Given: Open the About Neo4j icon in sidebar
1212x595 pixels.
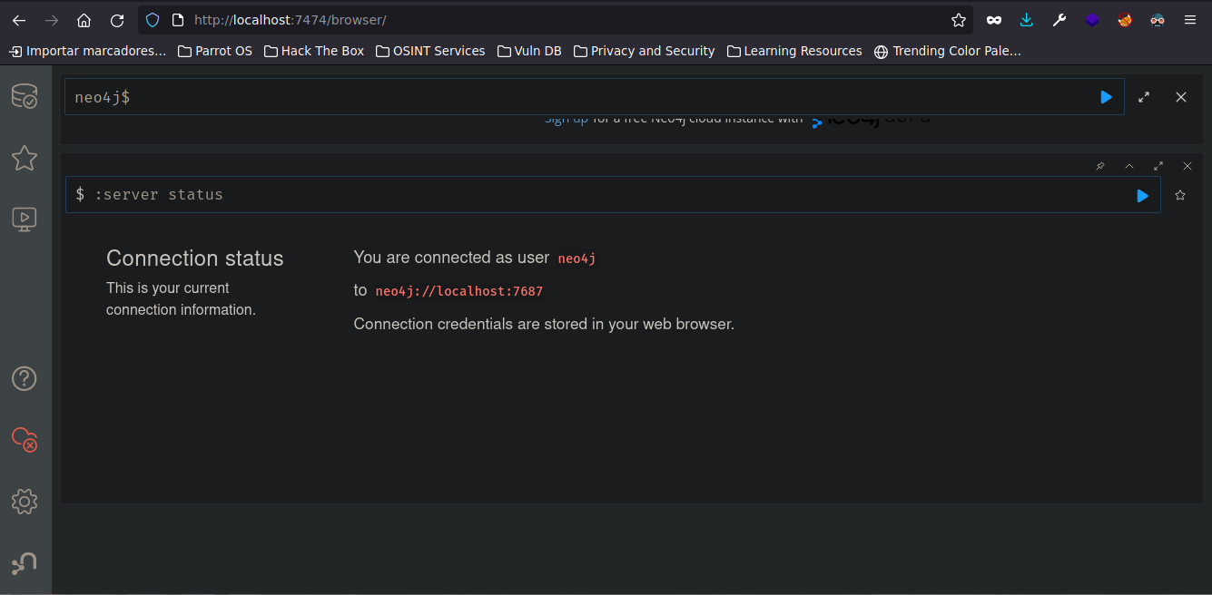Looking at the screenshot, I should (x=25, y=563).
